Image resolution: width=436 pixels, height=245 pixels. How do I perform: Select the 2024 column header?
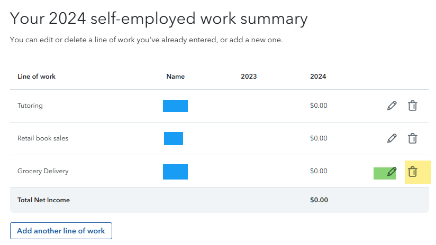318,77
